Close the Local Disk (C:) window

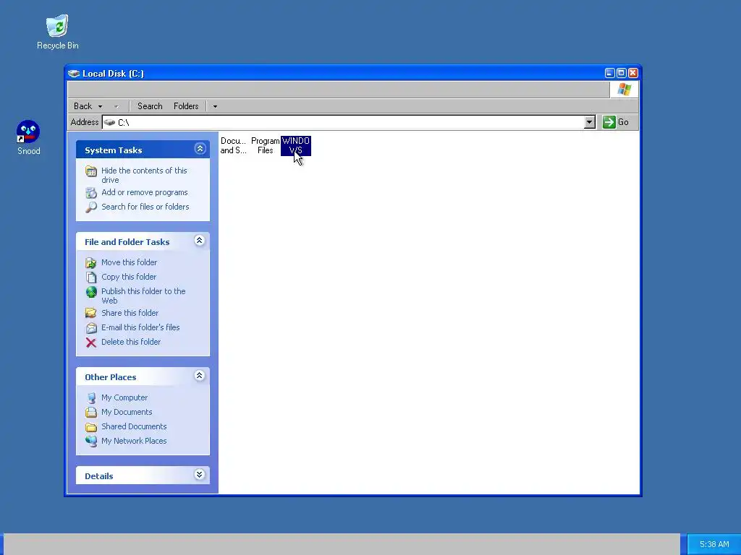[x=633, y=73]
